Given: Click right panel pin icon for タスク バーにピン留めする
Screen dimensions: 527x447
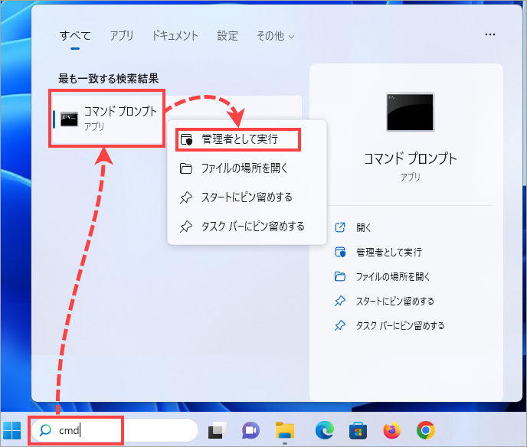Looking at the screenshot, I should [x=340, y=325].
